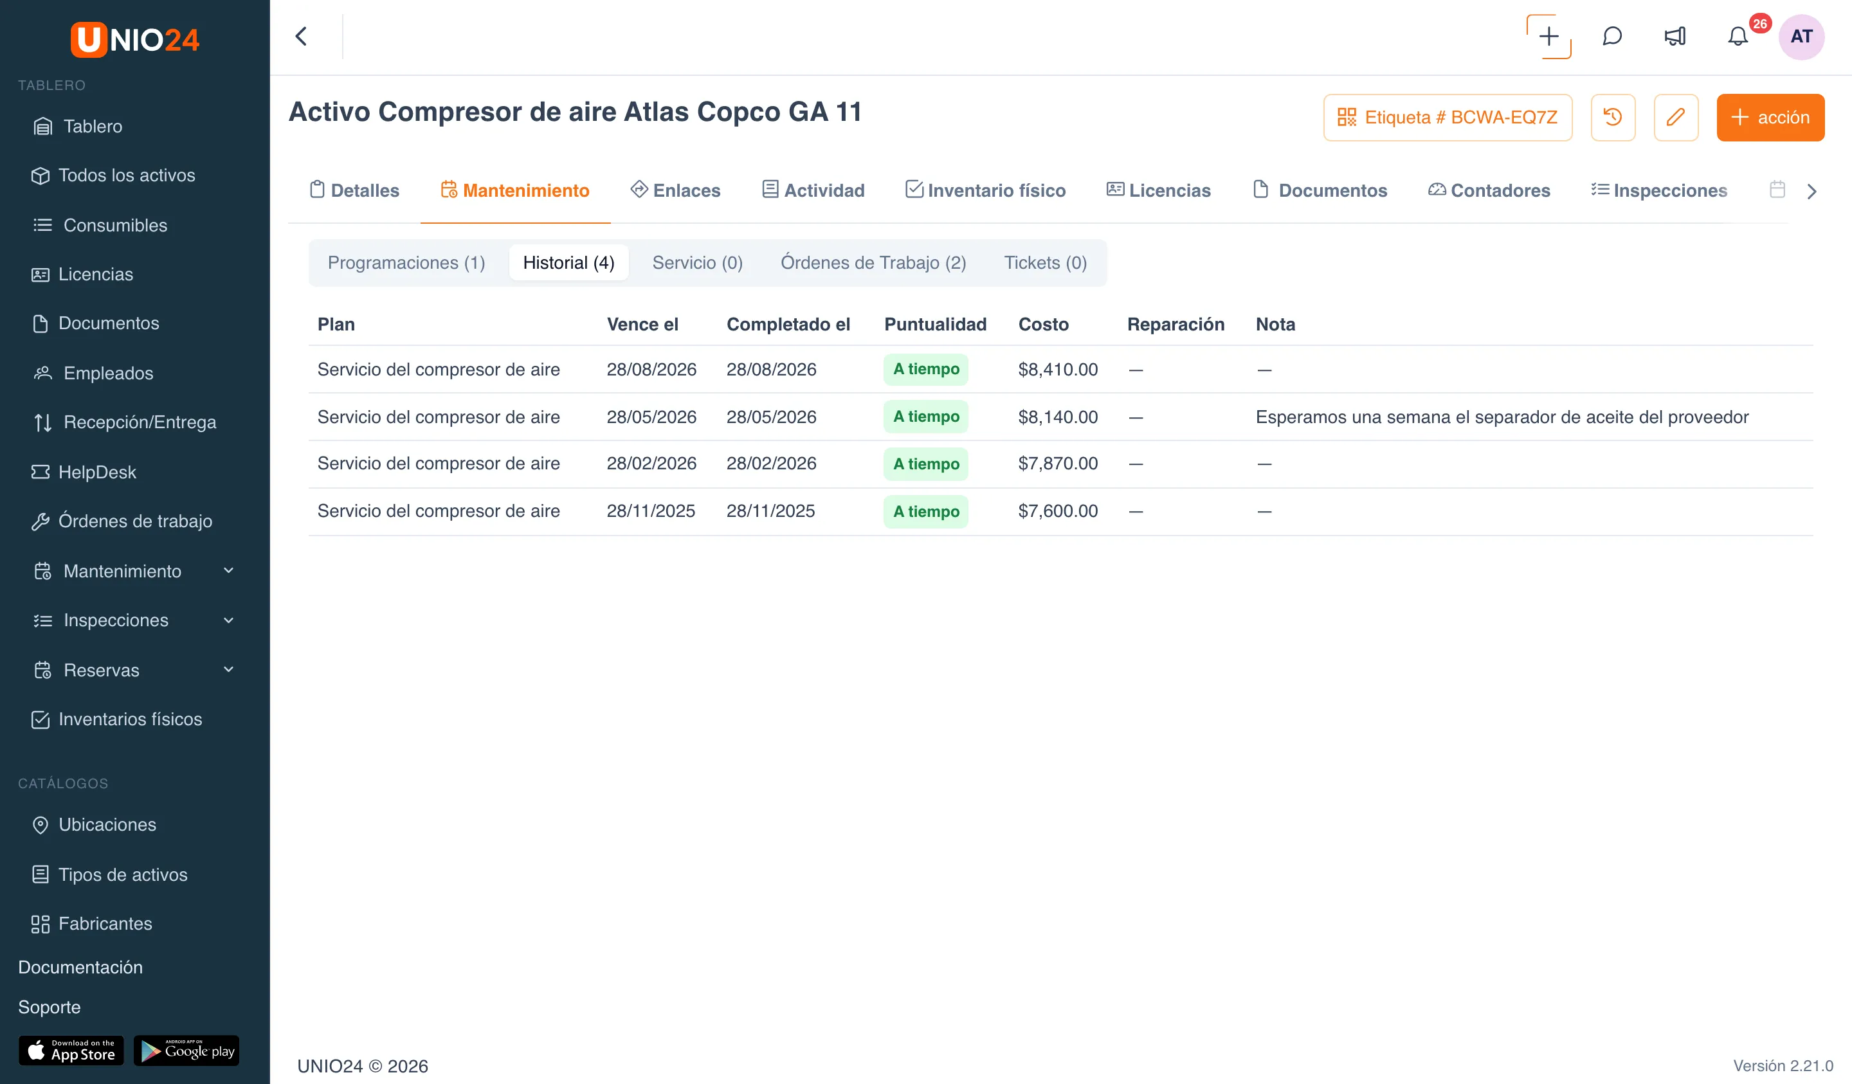Expand the Inspecciones sidebar menu chevron

pos(228,620)
